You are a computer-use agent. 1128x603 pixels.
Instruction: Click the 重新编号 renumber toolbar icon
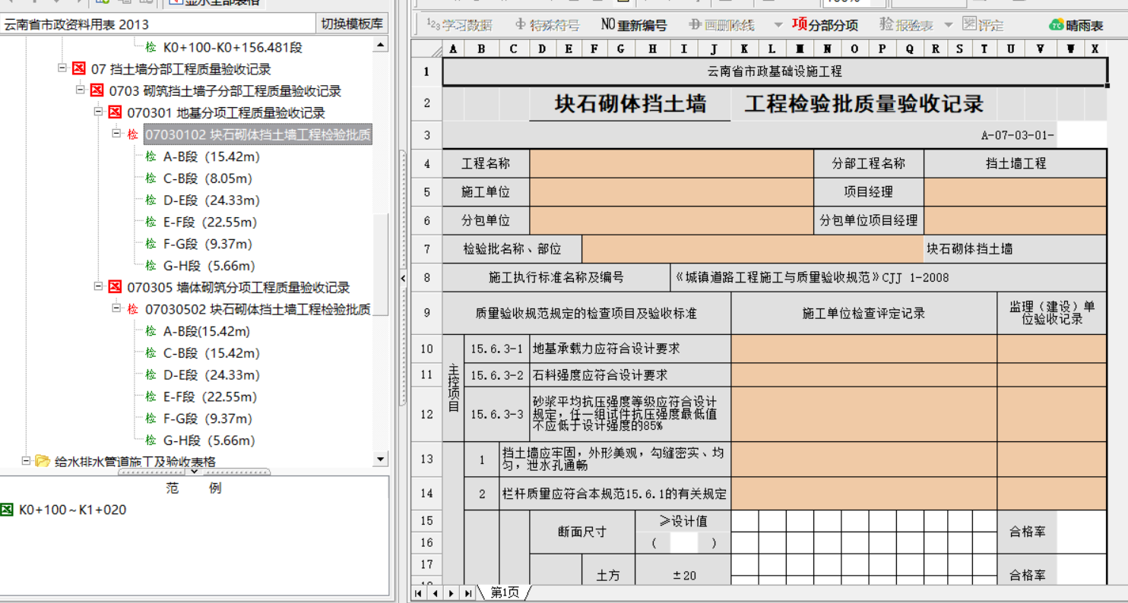633,25
